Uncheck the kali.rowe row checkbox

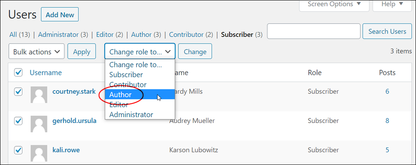tap(18, 150)
